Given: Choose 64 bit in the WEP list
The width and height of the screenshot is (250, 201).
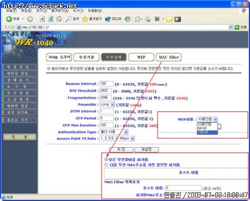Looking at the screenshot, I should coord(207,128).
